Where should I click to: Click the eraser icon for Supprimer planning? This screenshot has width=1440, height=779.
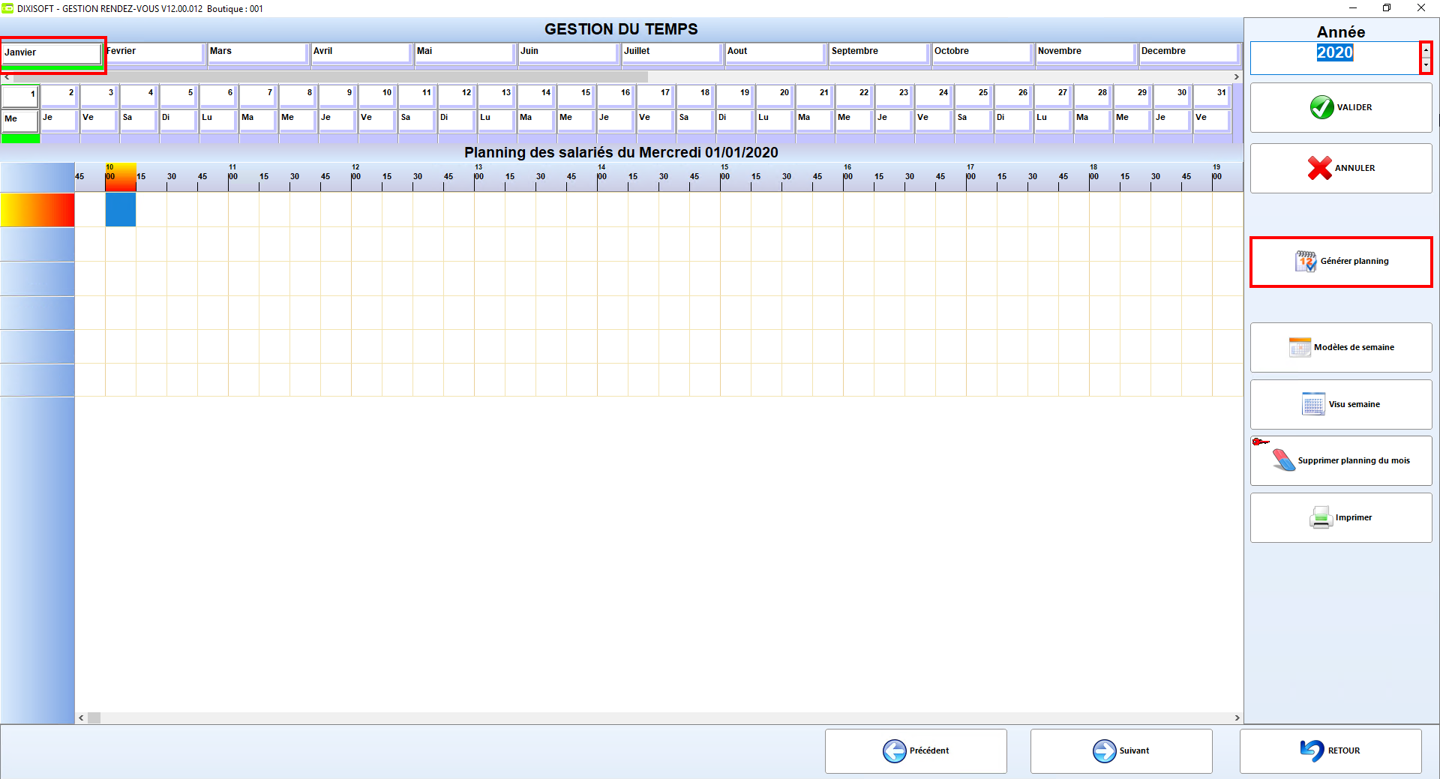1284,460
